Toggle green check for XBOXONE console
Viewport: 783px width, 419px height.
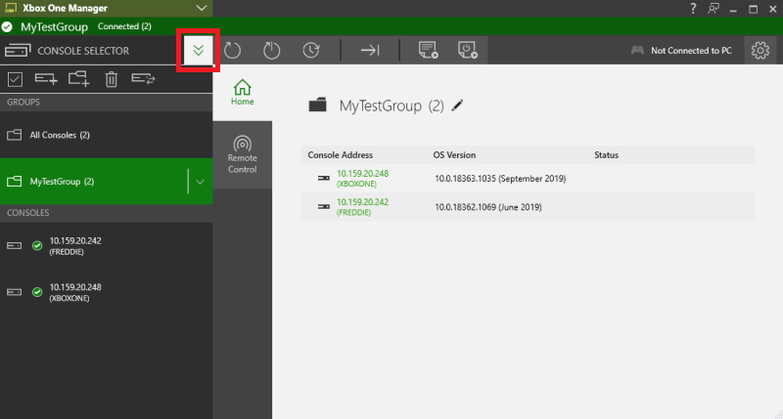[x=37, y=292]
